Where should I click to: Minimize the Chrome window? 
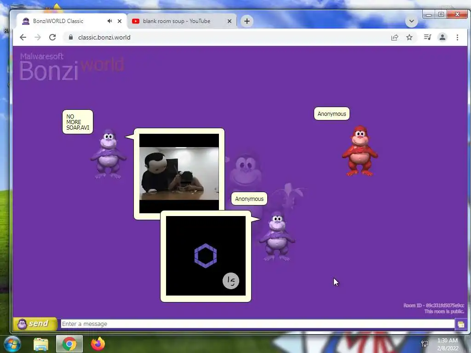(429, 14)
